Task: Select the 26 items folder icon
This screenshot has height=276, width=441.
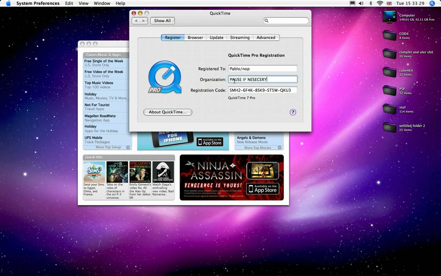Action: pos(389,54)
